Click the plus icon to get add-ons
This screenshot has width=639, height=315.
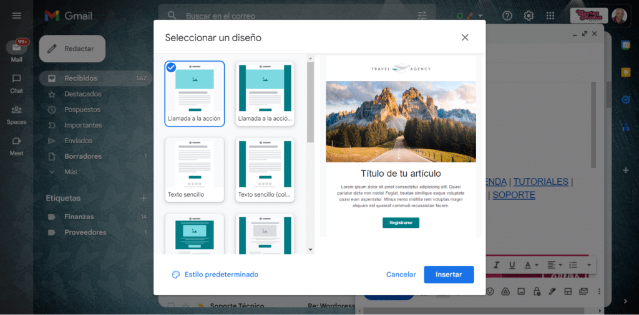point(626,171)
